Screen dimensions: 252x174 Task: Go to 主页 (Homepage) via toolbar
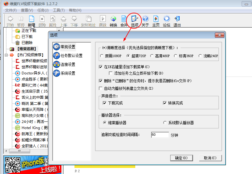(156, 21)
